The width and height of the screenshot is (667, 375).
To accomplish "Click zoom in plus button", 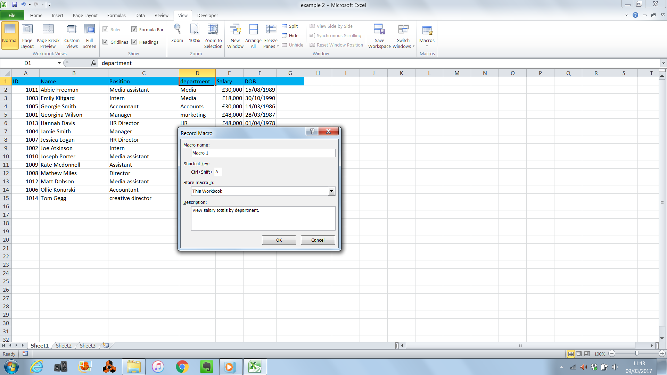I will click(x=662, y=353).
